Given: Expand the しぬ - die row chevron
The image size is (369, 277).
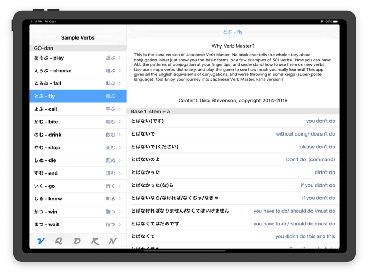Looking at the screenshot, I should coord(120,160).
